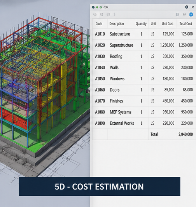The height and width of the screenshot is (207, 196).
Task: Click the Walls description cell
Action: [x=114, y=68]
